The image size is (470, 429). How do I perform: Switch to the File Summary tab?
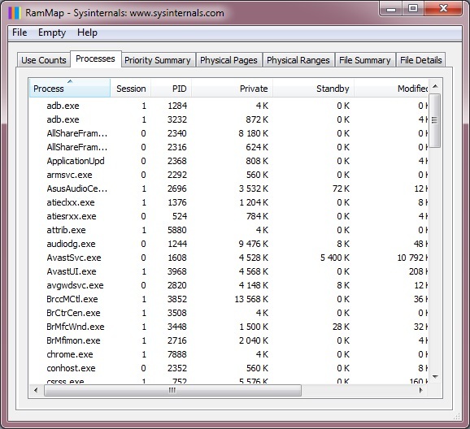[x=365, y=60]
